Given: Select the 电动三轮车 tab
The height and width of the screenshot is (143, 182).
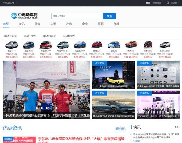Looking at the screenshot, I should tap(30, 36).
